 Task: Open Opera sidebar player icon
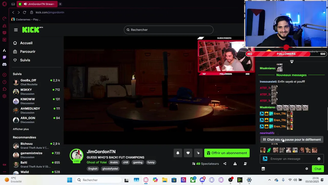coord(4,75)
